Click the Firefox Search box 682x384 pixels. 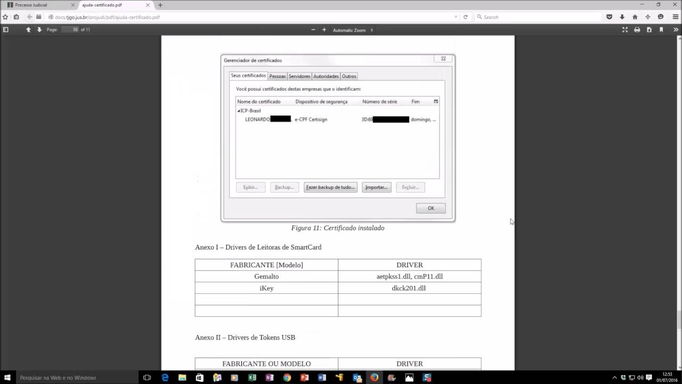[537, 17]
